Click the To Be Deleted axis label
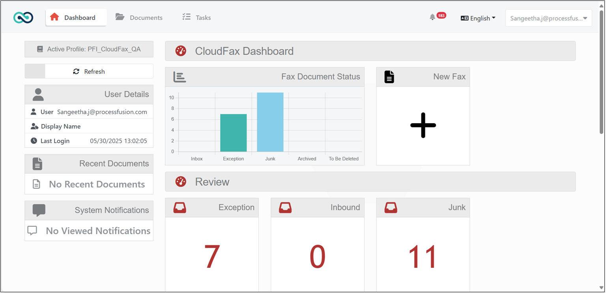Viewport: 606px width, 293px height. (x=344, y=159)
